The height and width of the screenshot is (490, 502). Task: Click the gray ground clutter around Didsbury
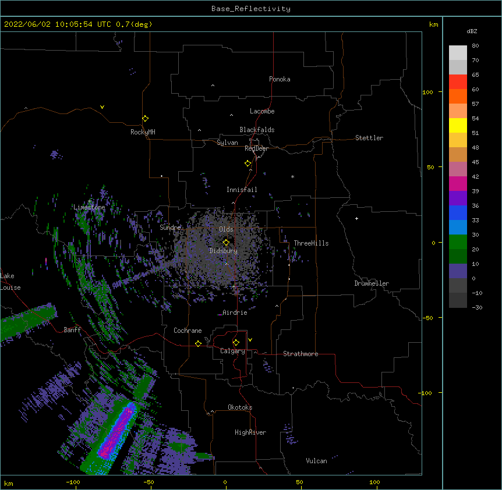tap(221, 251)
